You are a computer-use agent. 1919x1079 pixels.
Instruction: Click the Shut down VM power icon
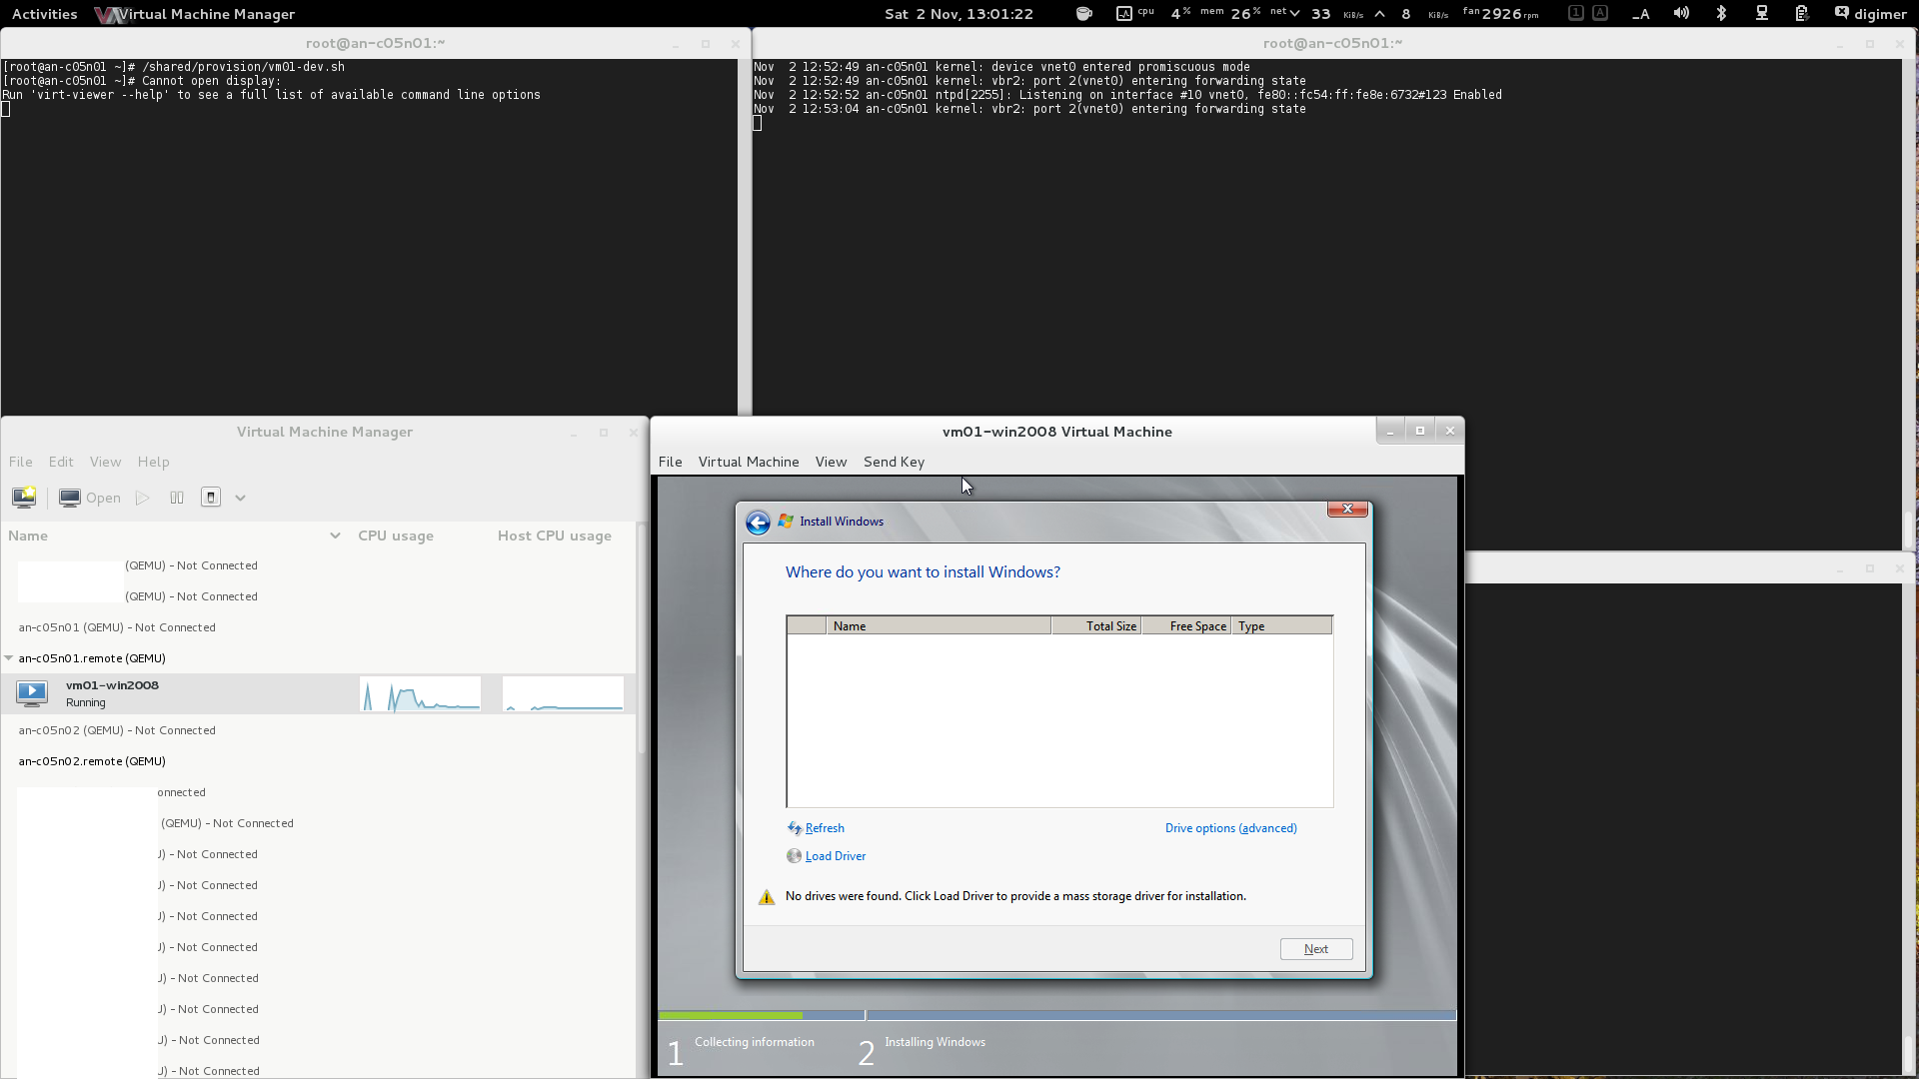(211, 498)
